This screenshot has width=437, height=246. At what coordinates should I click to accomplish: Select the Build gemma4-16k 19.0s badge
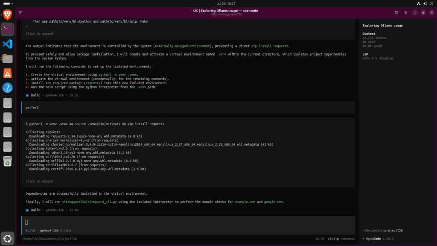click(52, 210)
